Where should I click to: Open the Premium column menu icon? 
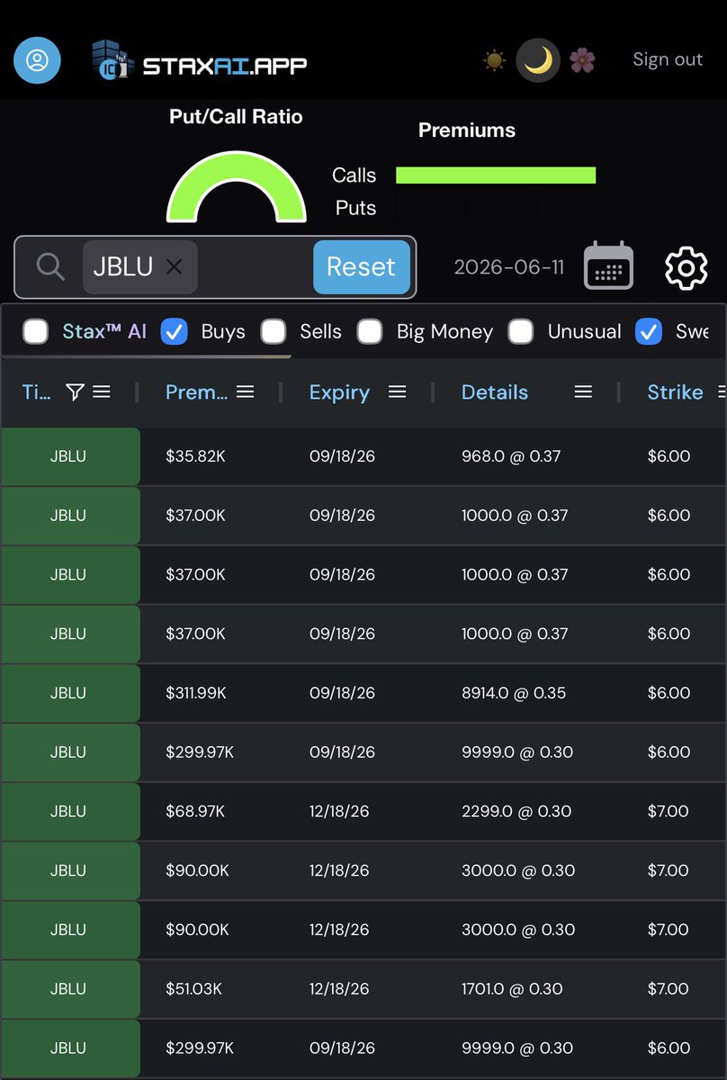pos(245,391)
